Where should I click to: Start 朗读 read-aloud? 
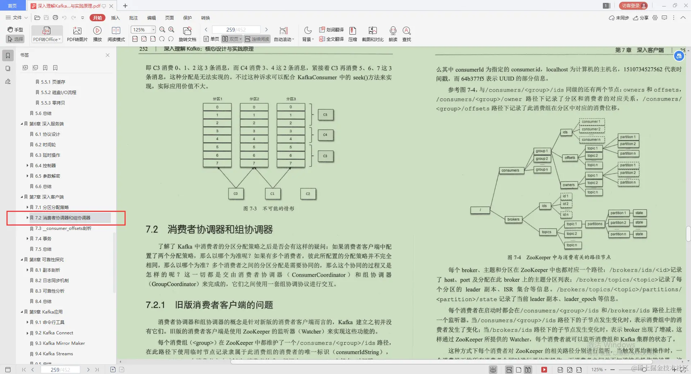point(393,34)
